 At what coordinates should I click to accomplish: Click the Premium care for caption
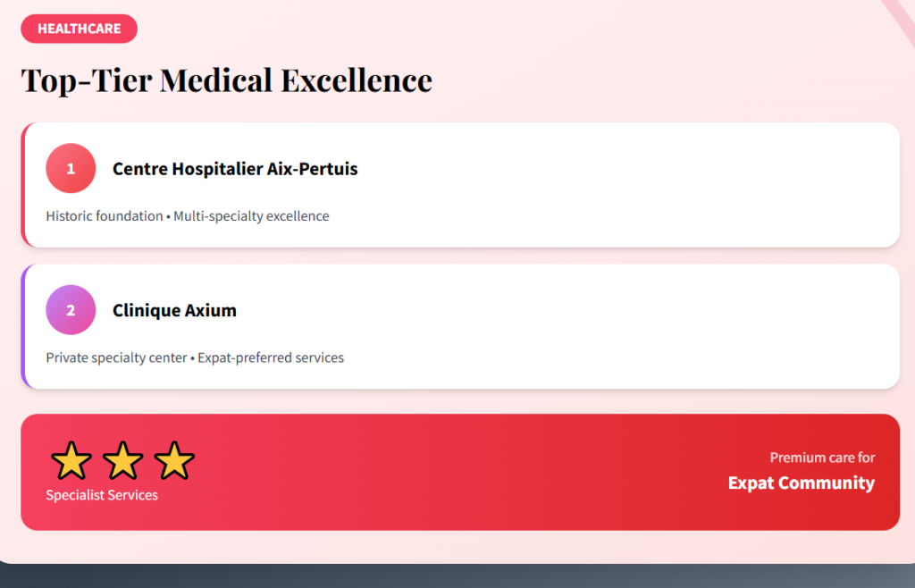822,458
